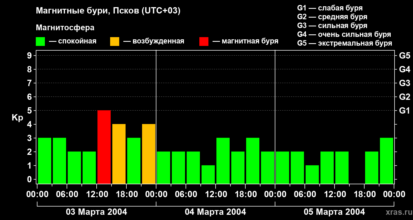
Task: Open the xras.ru watermark link
Action: (398, 212)
